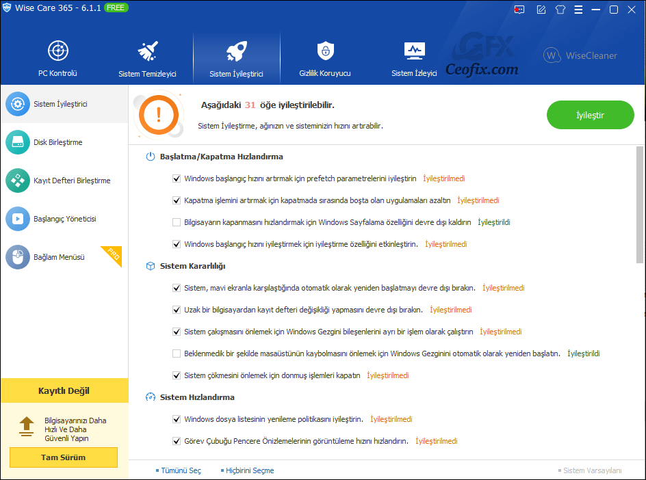This screenshot has height=480, width=646.
Task: Switch to PC Kontrolü tab
Action: point(58,58)
